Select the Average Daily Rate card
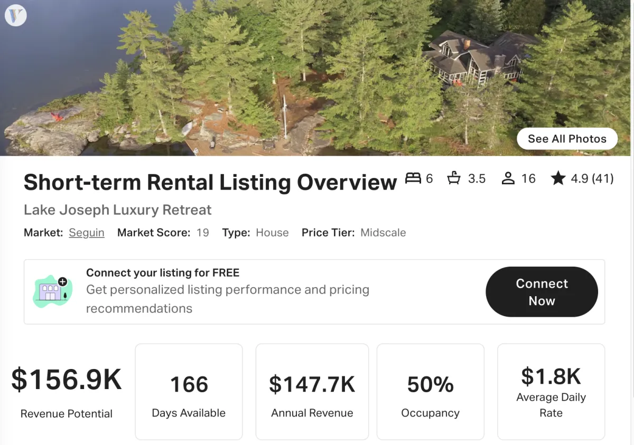This screenshot has width=634, height=445. tap(551, 392)
